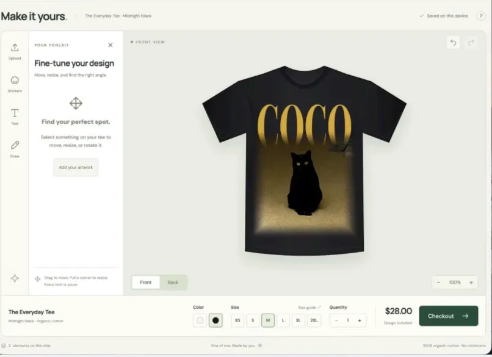492x357 pixels.
Task: Click the $28.00 price
Action: (399, 311)
